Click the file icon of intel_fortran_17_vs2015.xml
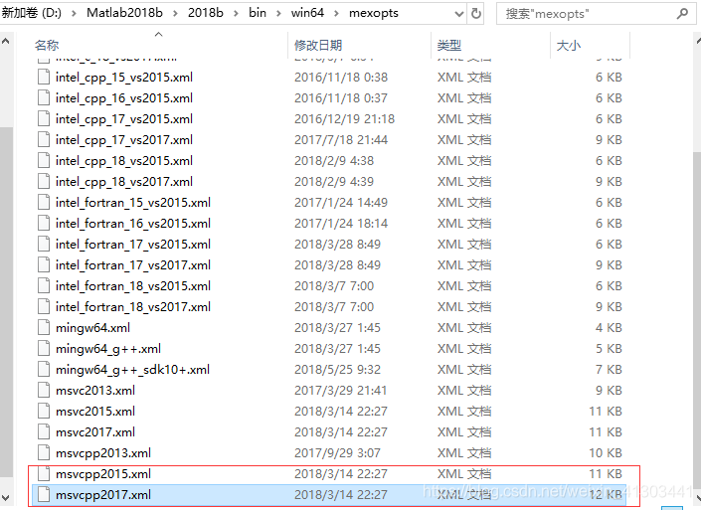This screenshot has height=510, width=701. point(44,244)
